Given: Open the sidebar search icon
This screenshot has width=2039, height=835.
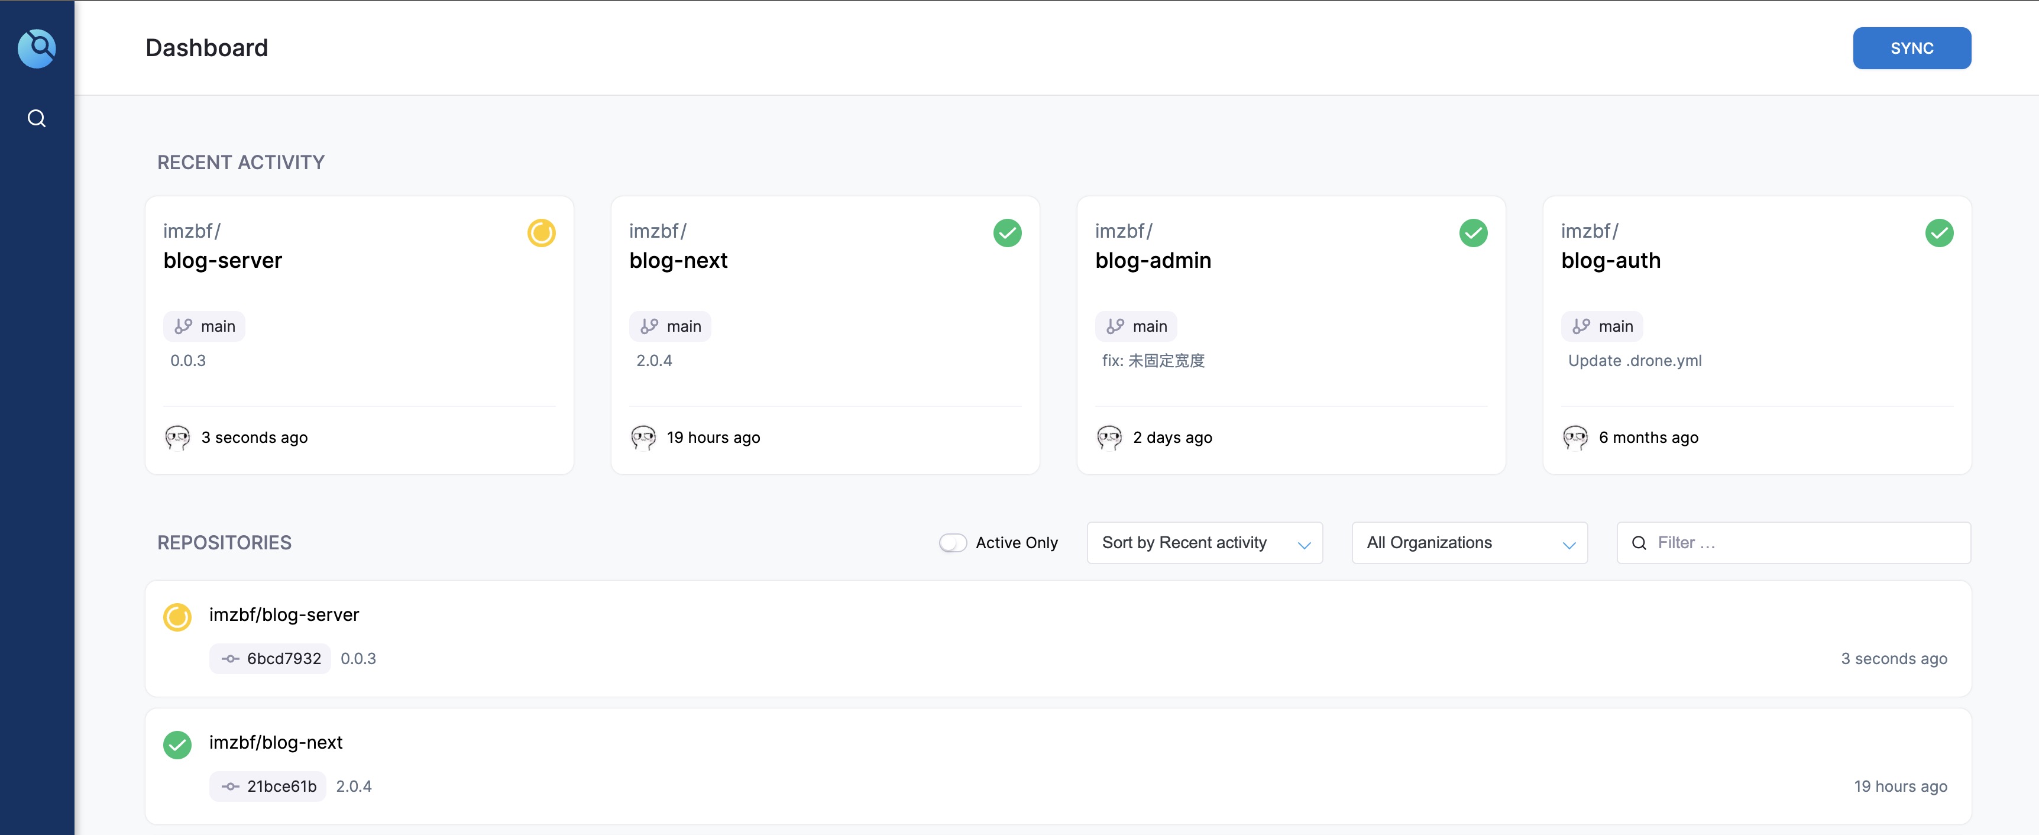Looking at the screenshot, I should coord(37,119).
